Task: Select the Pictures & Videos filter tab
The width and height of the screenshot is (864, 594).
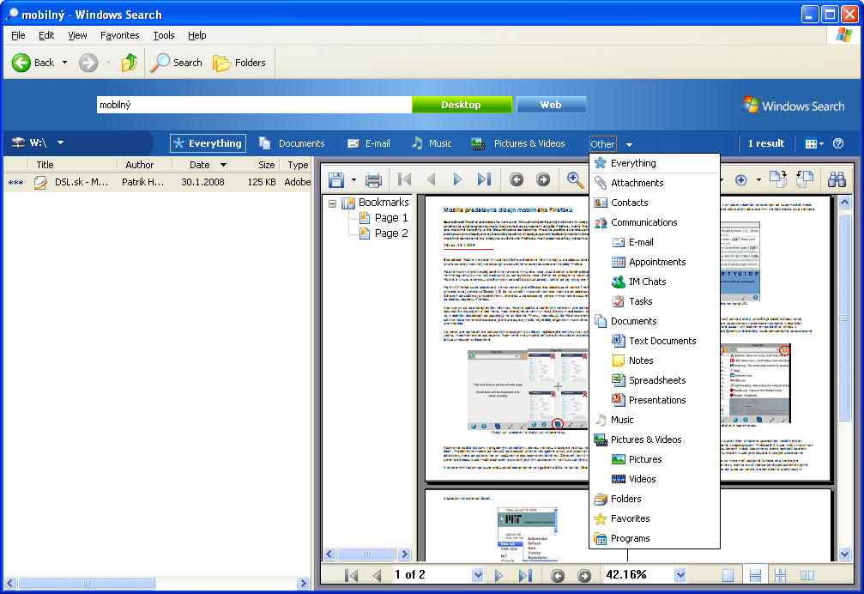Action: pos(518,143)
